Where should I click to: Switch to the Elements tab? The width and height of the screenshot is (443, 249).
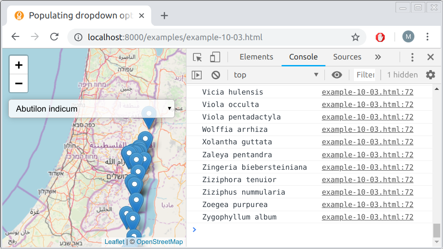coord(256,57)
